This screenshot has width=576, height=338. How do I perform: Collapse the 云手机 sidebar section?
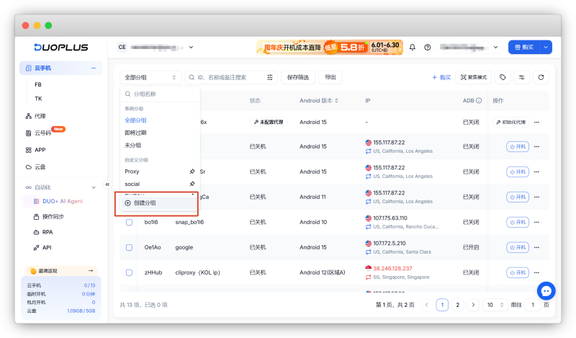pos(94,68)
